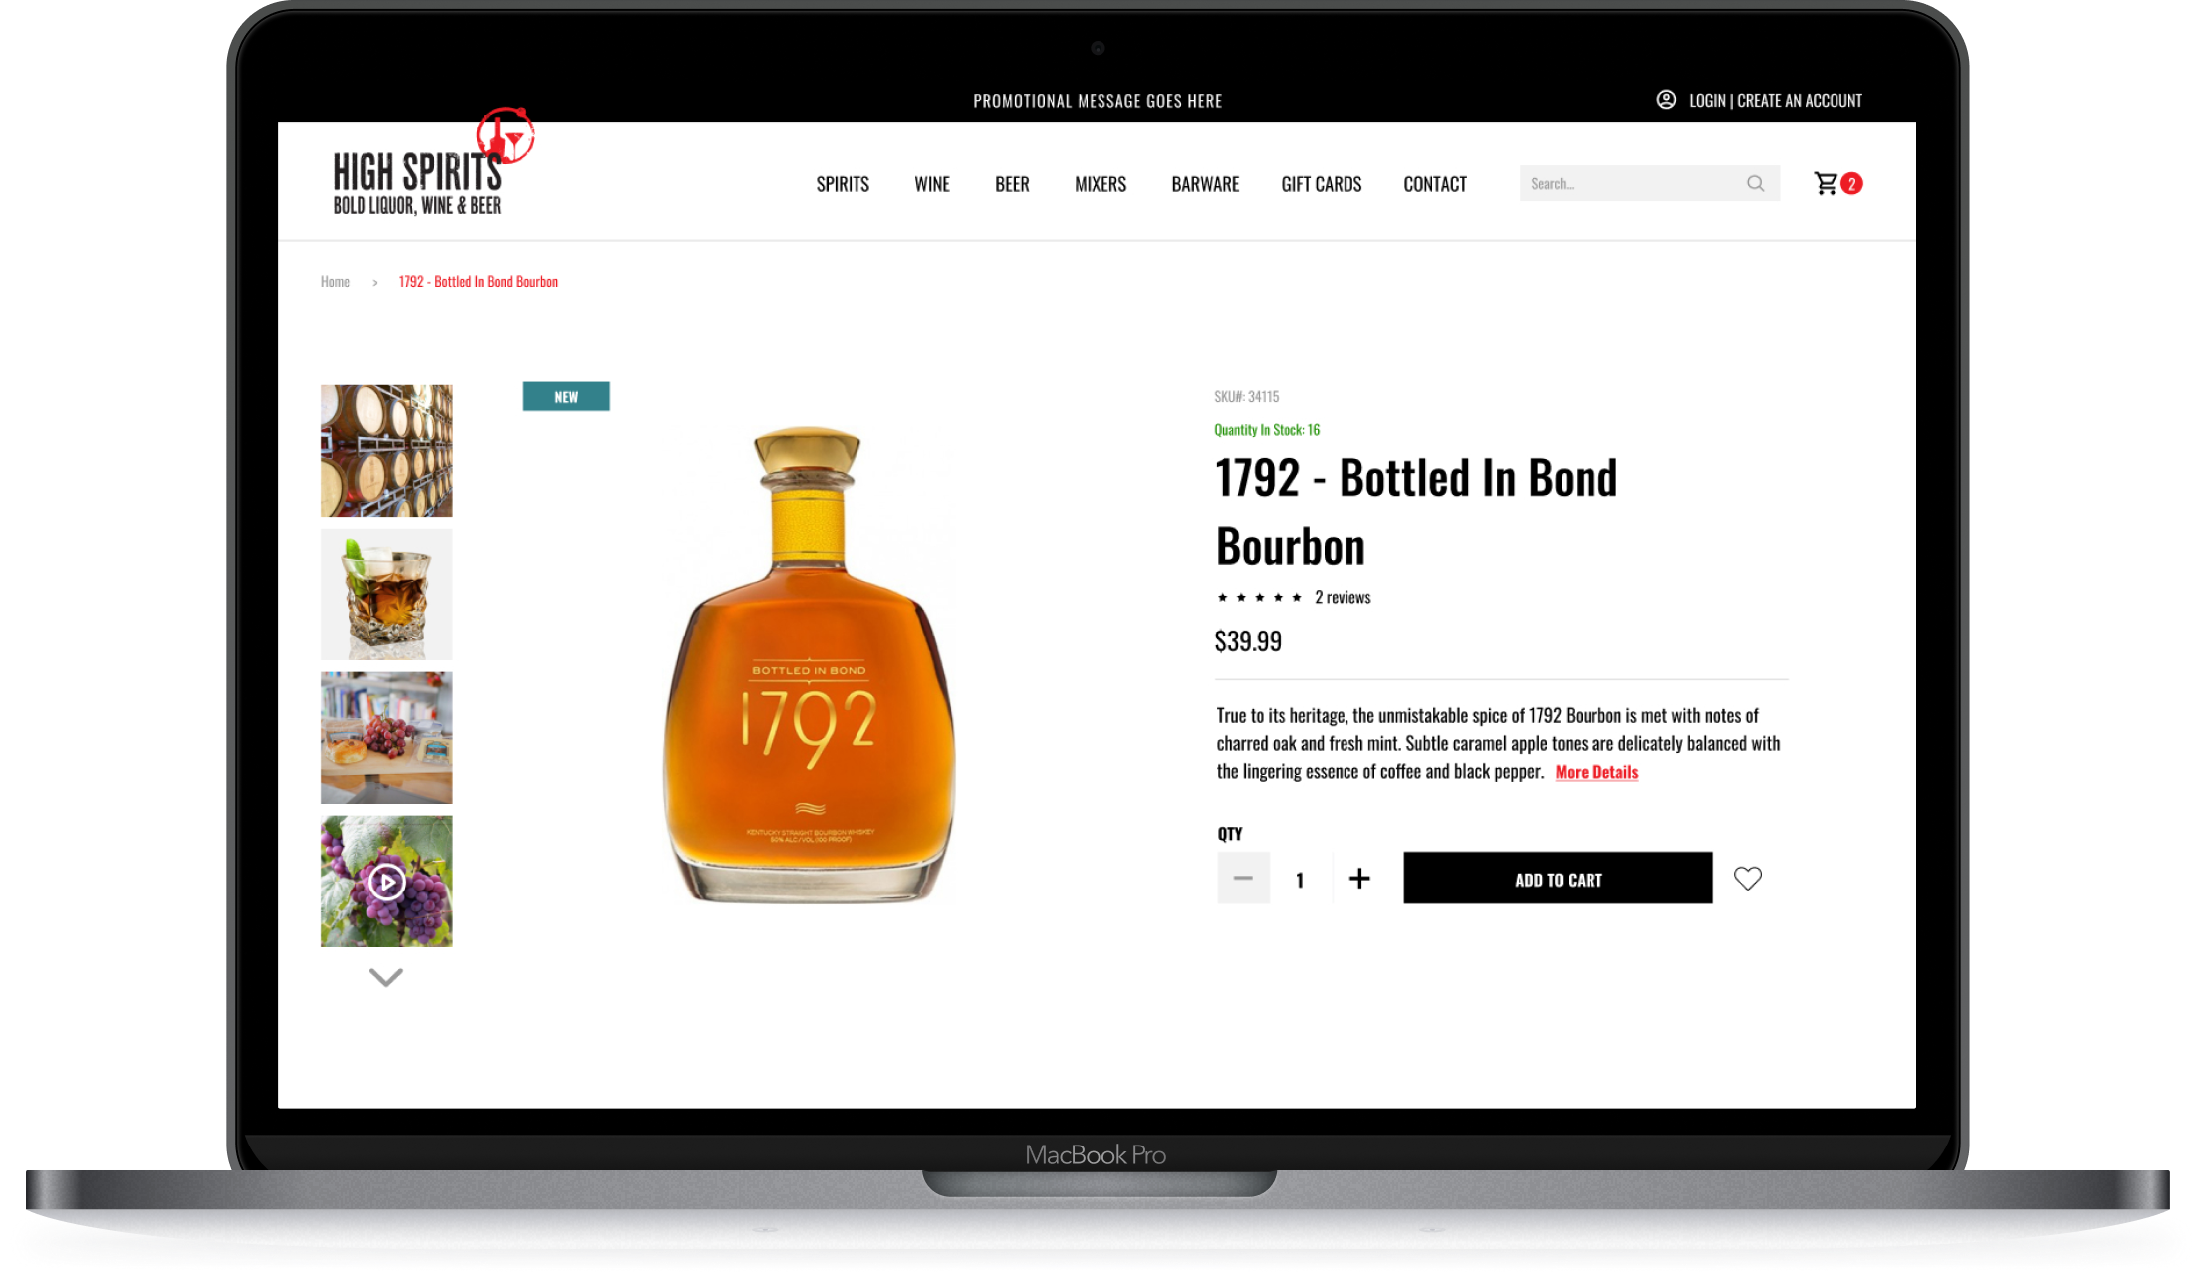
Task: Increase quantity with plus button
Action: (x=1359, y=879)
